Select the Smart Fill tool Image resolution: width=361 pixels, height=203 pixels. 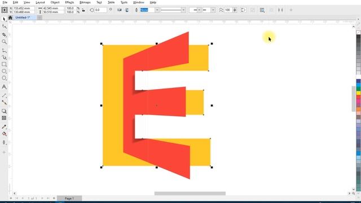4,143
